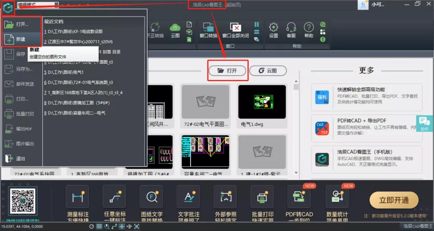
Task: Click the thumbnail list scroll-up arrow
Action: coord(296,82)
